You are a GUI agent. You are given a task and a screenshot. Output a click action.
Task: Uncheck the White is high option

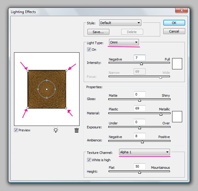pos(89,160)
